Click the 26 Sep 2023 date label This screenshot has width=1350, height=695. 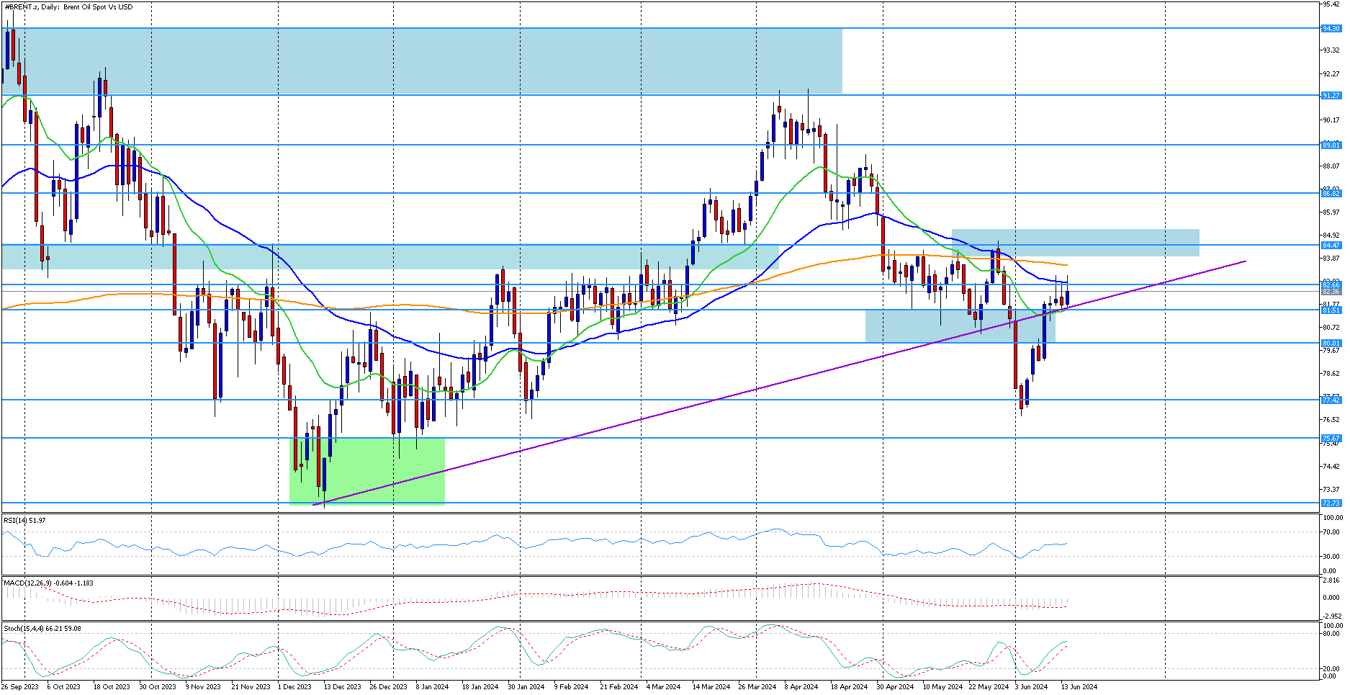[x=20, y=686]
